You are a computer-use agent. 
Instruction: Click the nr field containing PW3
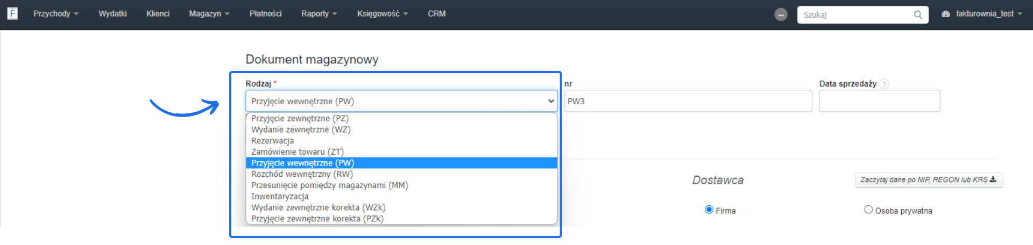click(x=688, y=101)
